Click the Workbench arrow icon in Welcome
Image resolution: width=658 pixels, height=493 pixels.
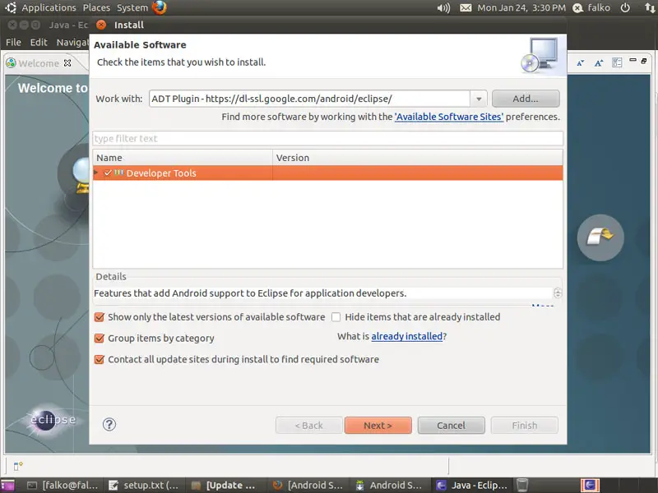pos(600,237)
